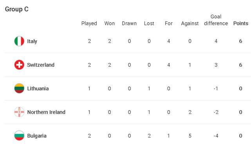251x152 pixels.
Task: Open the Lithuania team name link
Action: [38, 88]
